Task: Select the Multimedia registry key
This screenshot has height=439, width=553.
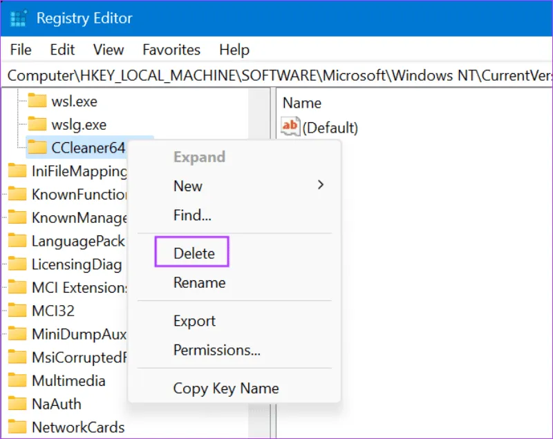Action: pyautogui.click(x=68, y=381)
